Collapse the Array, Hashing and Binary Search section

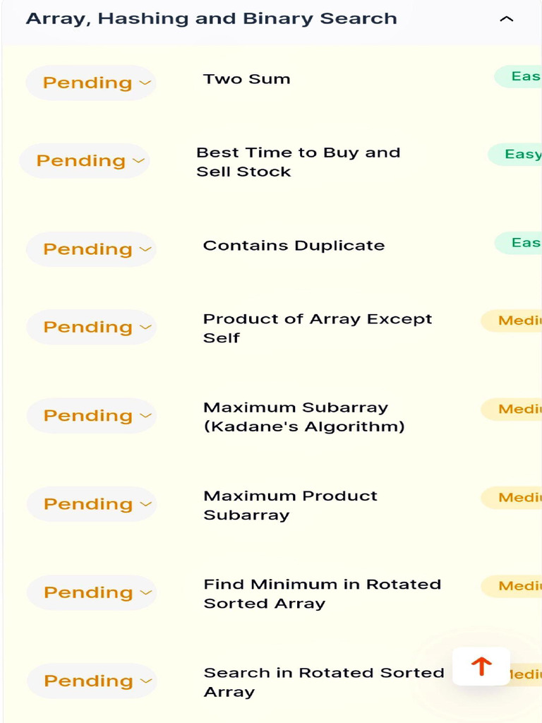pyautogui.click(x=506, y=19)
